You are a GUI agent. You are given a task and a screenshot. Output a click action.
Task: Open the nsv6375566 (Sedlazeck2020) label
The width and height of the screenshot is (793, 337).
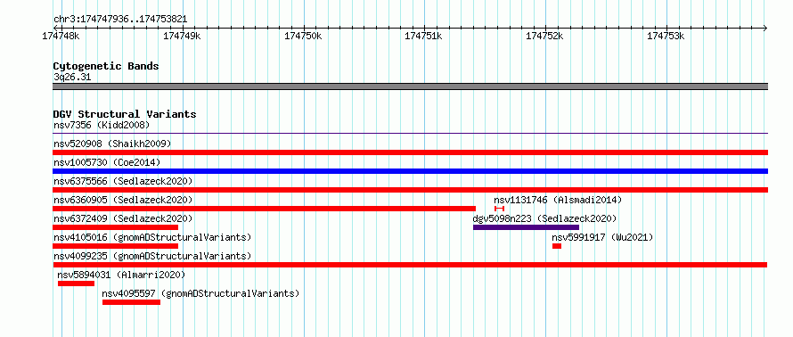(x=123, y=181)
